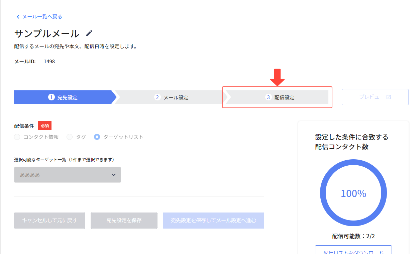This screenshot has width=418, height=254.
Task: Click 設定した条件に合致する配信コンタクト数 heading
Action: [352, 142]
